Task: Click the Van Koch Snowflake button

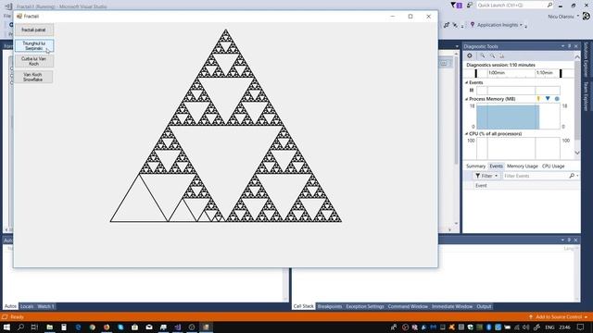Action: click(34, 77)
